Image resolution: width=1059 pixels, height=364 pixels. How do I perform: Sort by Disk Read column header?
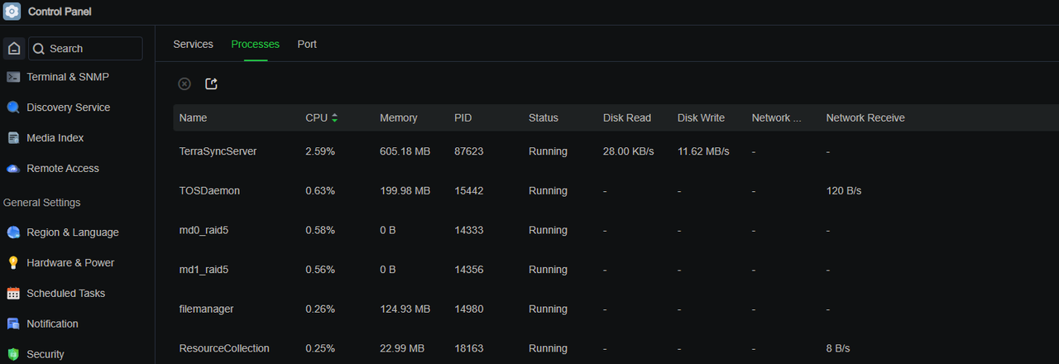[627, 118]
